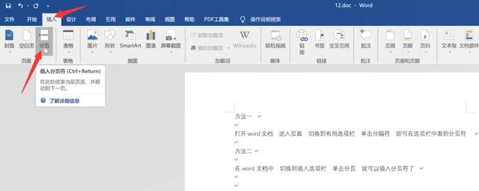Add a blank page using 空白页
Image resolution: width=479 pixels, height=191 pixels.
[26, 39]
